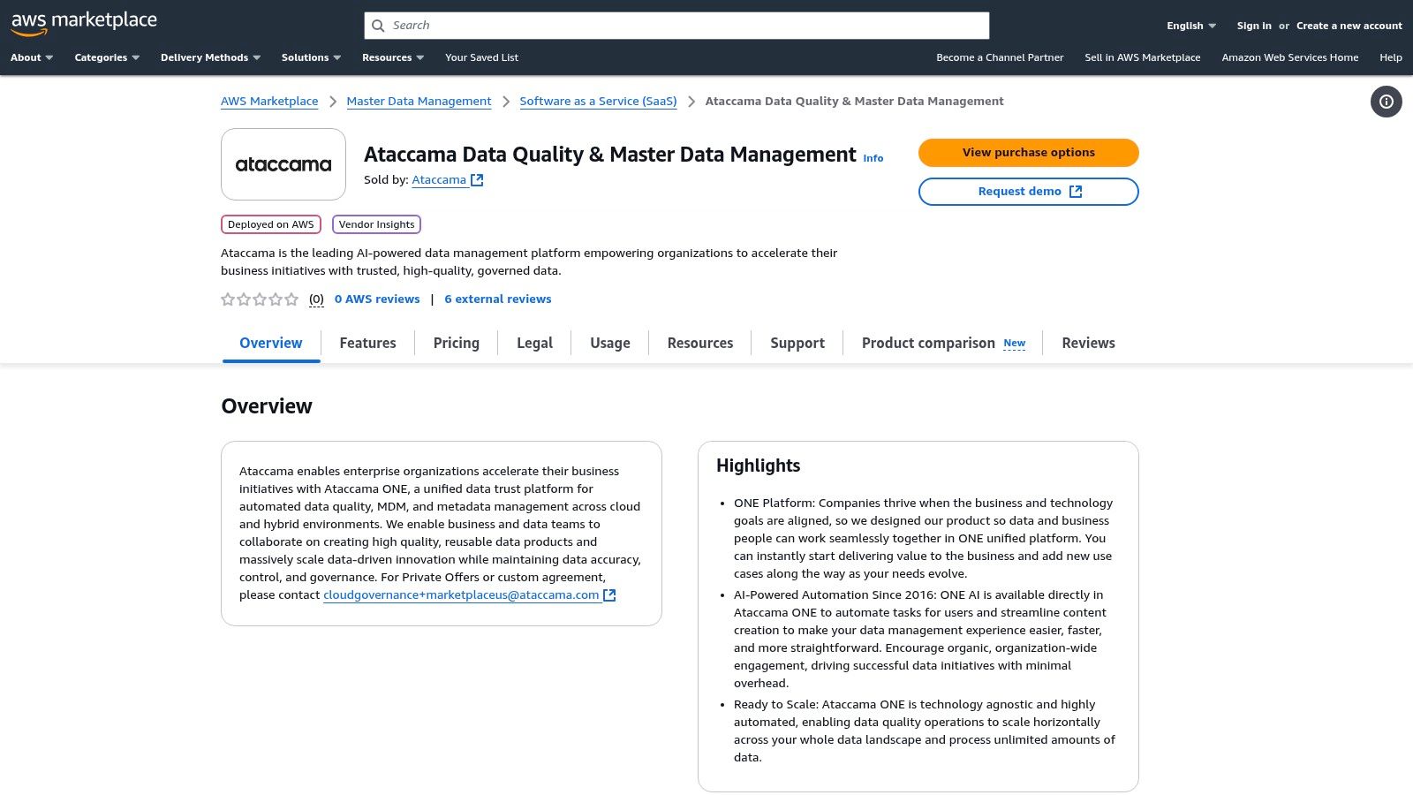The width and height of the screenshot is (1413, 795).
Task: Click Master Data Management breadcrumb
Action: pos(419,102)
